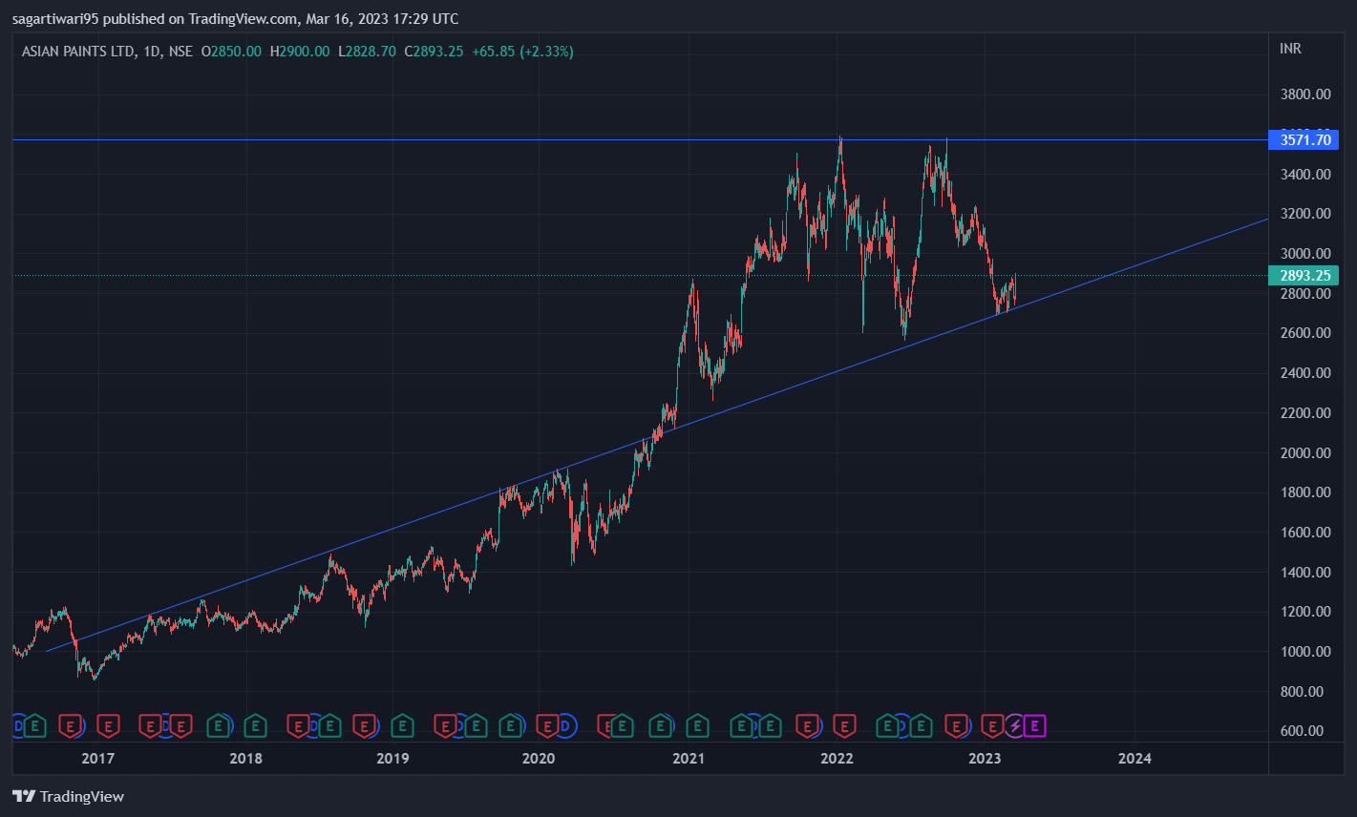Click the 2018 year label on time axis

click(246, 759)
